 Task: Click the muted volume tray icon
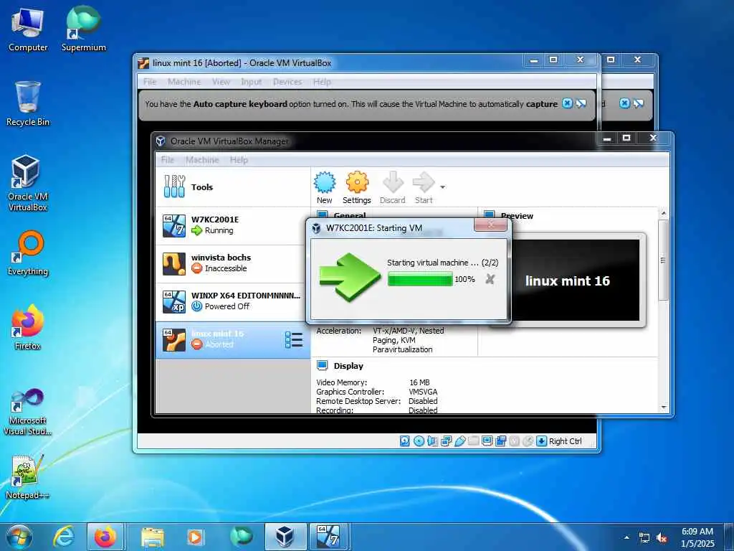(x=661, y=538)
